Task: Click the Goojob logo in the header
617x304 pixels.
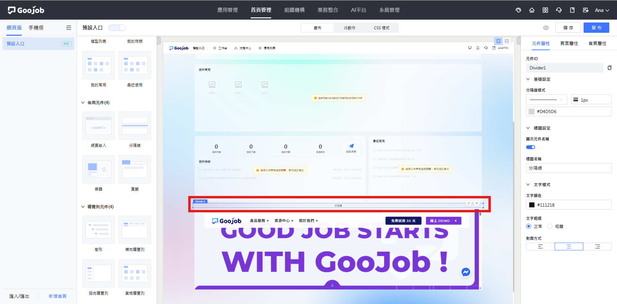Action: click(x=26, y=10)
